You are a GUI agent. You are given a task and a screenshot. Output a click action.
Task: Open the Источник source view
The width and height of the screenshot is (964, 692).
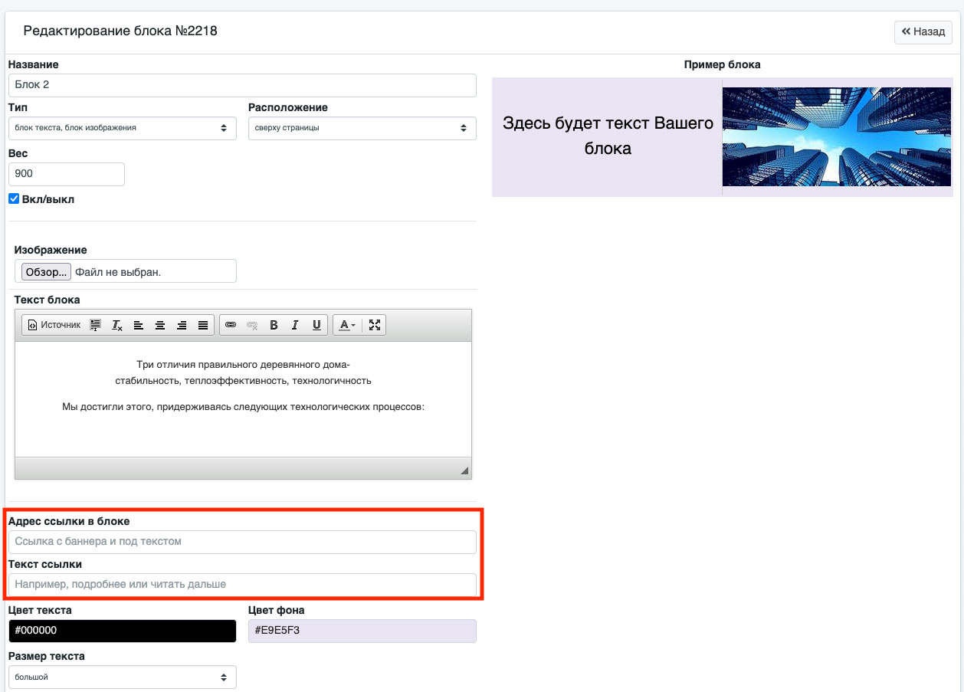click(54, 325)
